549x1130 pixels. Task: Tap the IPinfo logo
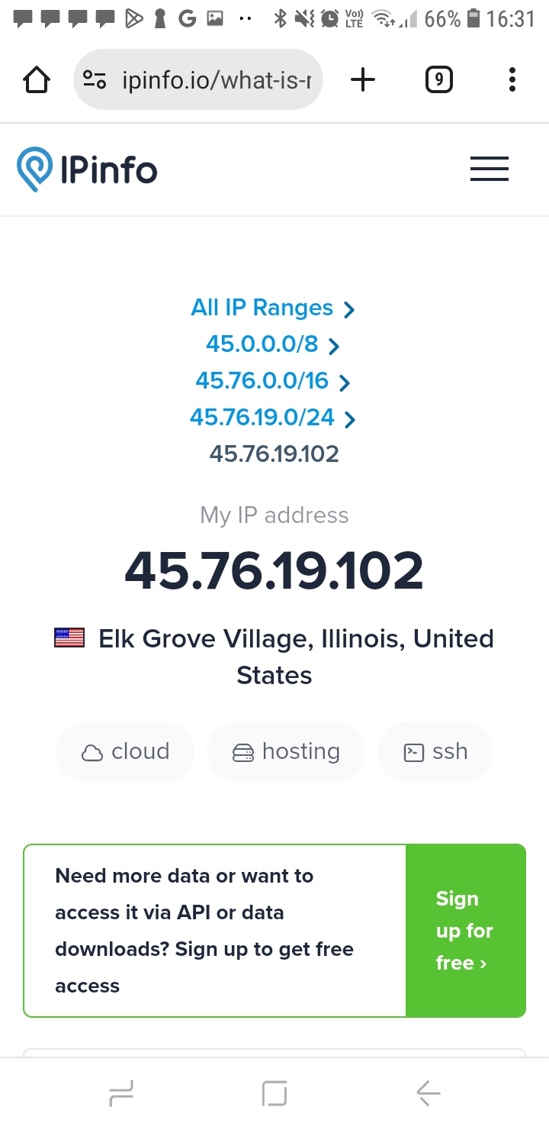87,169
